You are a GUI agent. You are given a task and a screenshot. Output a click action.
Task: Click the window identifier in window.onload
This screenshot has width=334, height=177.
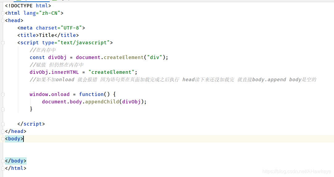click(x=39, y=94)
